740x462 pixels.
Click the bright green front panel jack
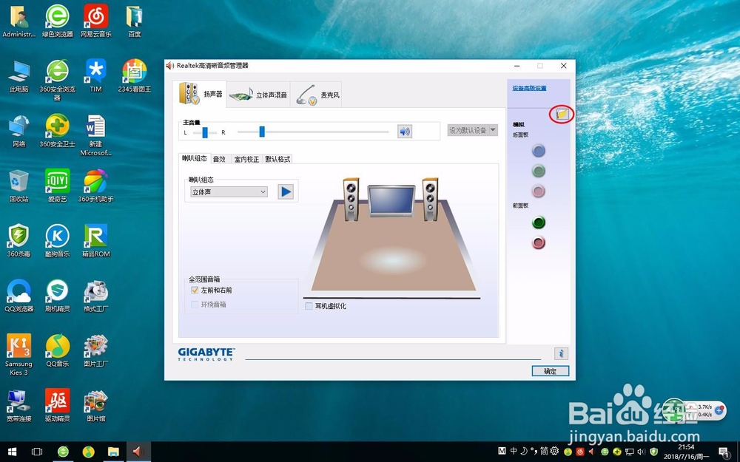pos(539,222)
